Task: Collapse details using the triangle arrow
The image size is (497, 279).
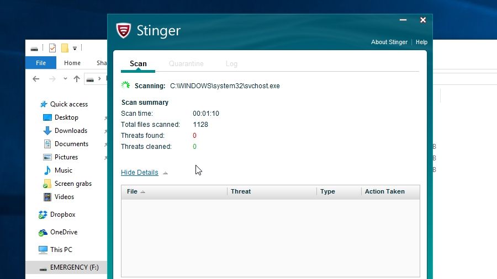Action: (165, 173)
